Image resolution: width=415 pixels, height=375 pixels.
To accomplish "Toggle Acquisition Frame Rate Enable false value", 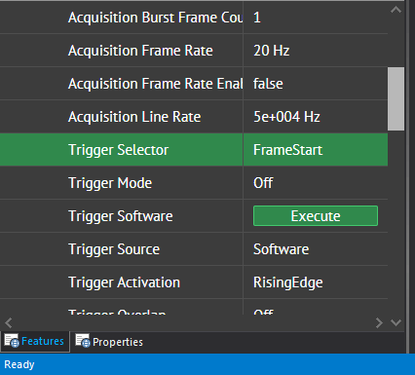I will 316,84.
